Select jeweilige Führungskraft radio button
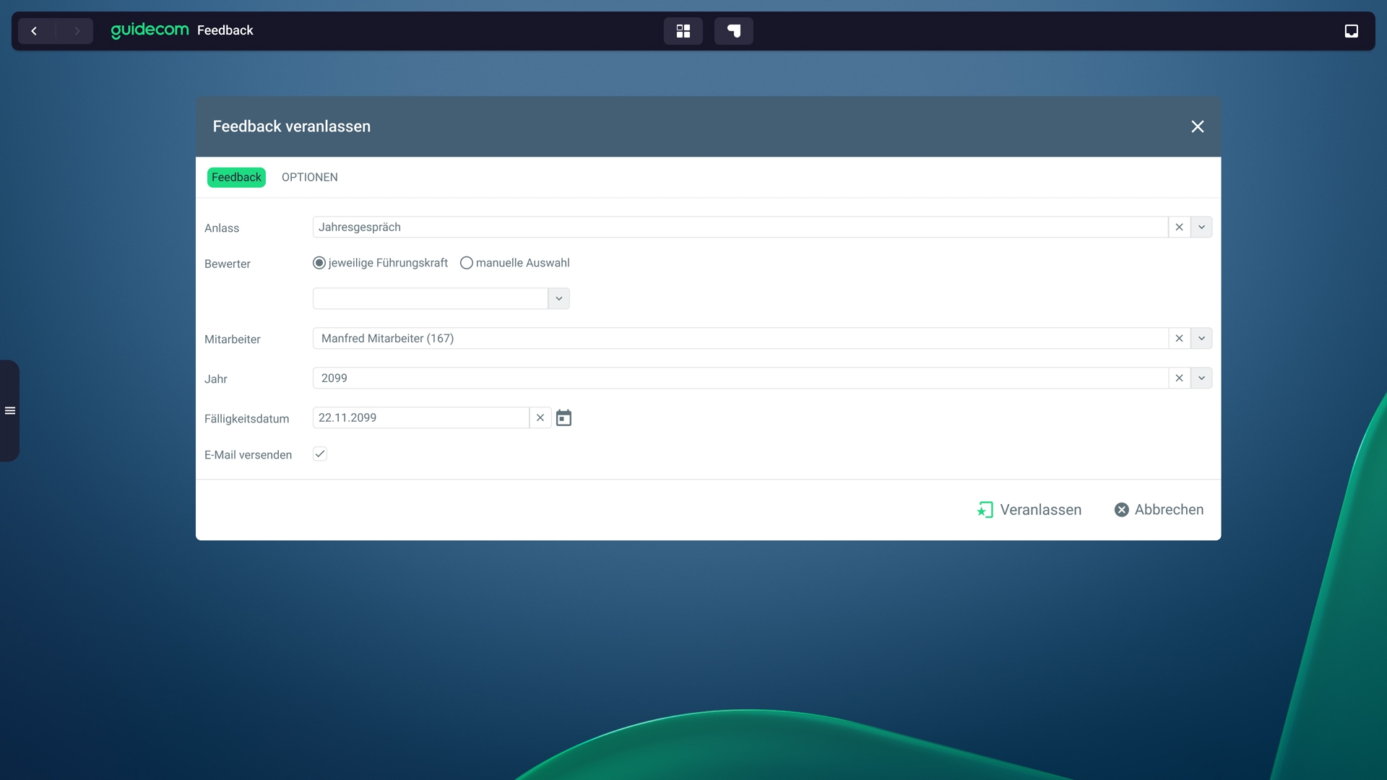Image resolution: width=1387 pixels, height=780 pixels. pos(319,263)
